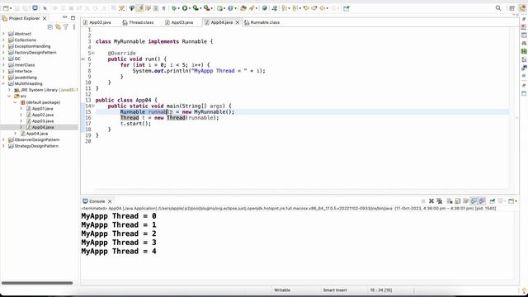Close the Console view tab

point(110,201)
